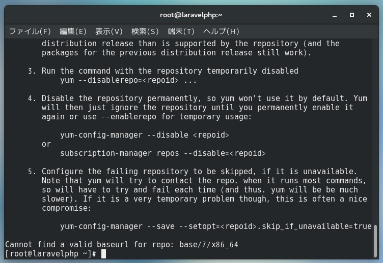Image resolution: width=383 pixels, height=263 pixels.
Task: Minimize the terminal window
Action: 335,15
